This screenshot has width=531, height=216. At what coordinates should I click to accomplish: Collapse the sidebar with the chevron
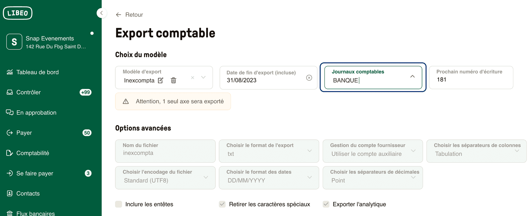coord(101,13)
